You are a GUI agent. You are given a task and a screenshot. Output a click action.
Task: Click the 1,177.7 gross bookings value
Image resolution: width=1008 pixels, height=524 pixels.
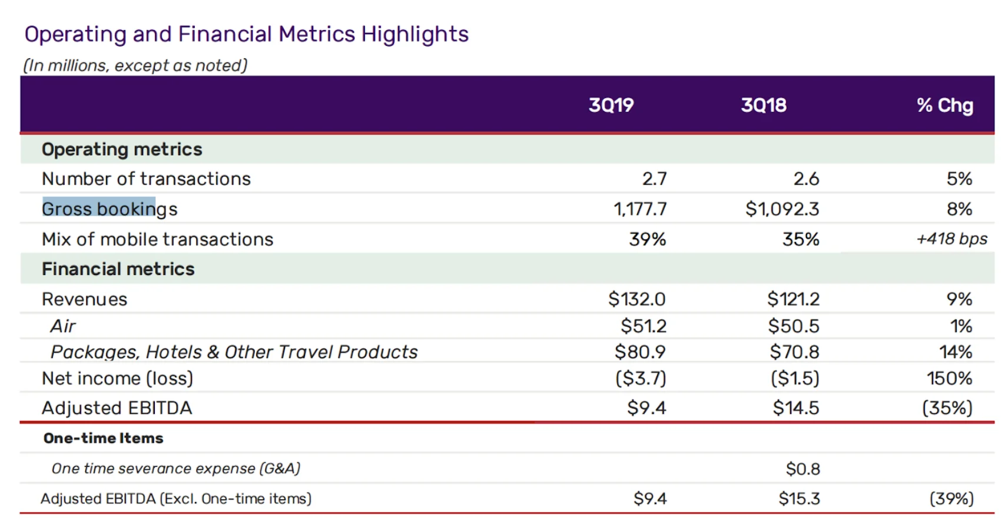(639, 209)
